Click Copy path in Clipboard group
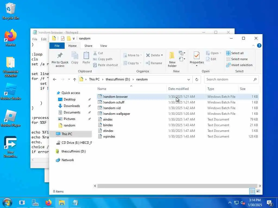 103,59
